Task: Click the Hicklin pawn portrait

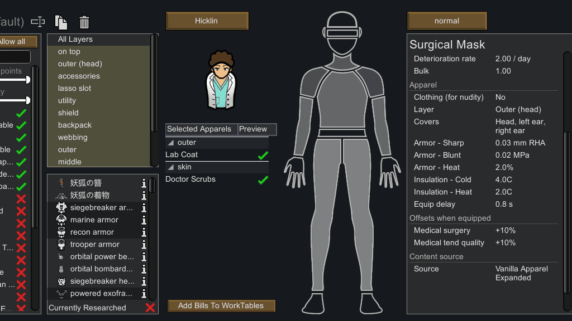Action: (221, 80)
